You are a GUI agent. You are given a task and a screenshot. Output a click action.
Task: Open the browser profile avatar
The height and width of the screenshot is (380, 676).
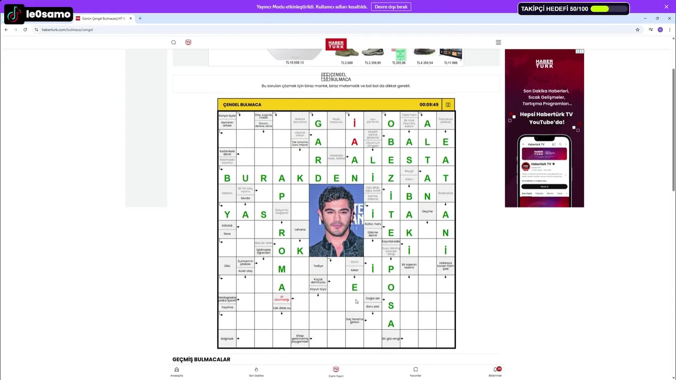click(660, 30)
